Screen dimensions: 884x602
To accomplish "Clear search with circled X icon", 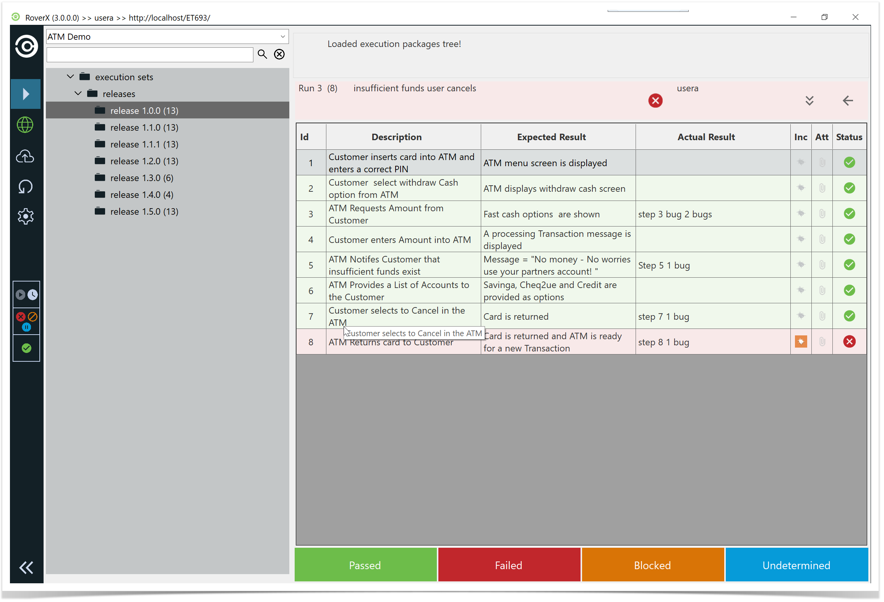I will pos(279,54).
